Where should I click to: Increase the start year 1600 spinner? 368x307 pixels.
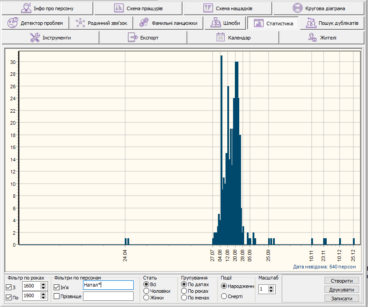coord(43,283)
